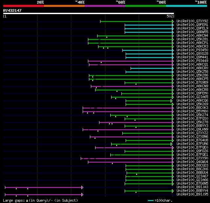
Task: Click the UniRef100_P93449 label
Action: pyautogui.click(x=192, y=61)
